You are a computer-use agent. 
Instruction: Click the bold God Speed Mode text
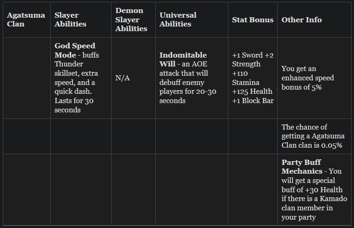[74, 51]
